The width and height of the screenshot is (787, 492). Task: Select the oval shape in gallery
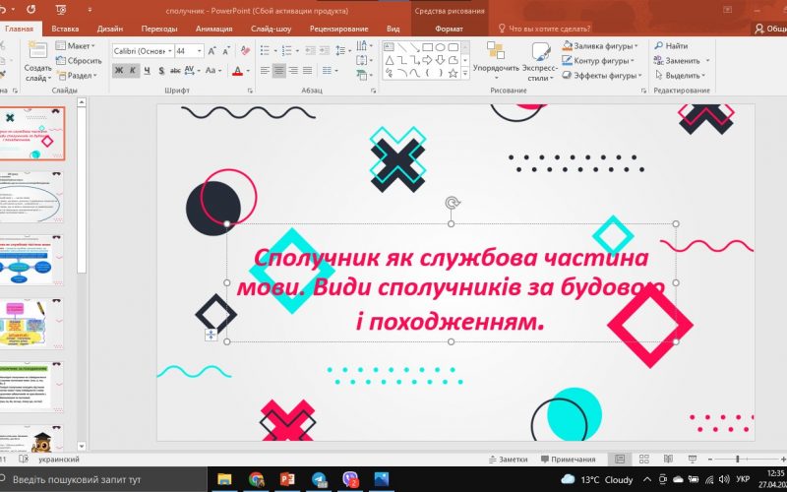tap(440, 47)
